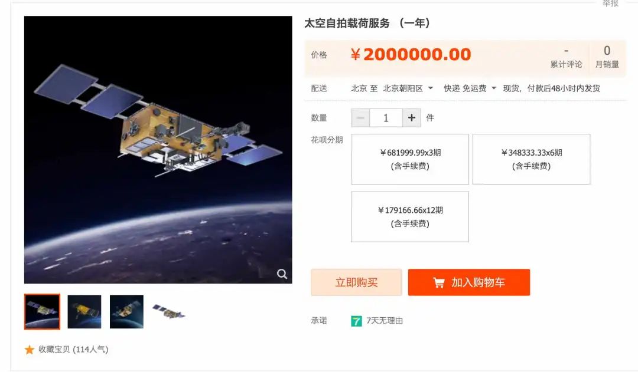Choose the ¥179166.66x12期 installment plan
Viewport: 638px width, 372px height.
tap(410, 217)
